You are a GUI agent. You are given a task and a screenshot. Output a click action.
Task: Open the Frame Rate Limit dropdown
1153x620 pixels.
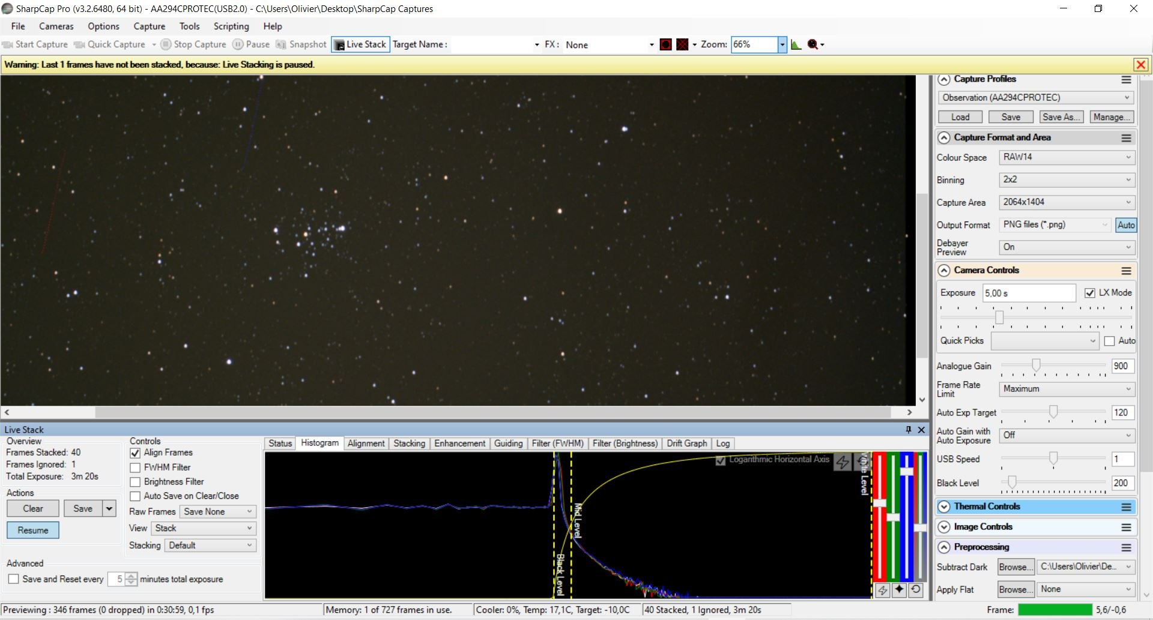(1067, 389)
